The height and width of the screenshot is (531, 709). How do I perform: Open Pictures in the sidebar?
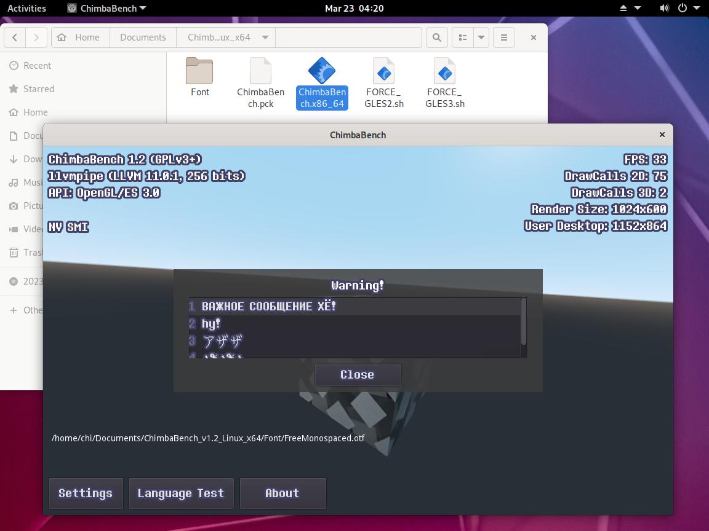[x=25, y=206]
